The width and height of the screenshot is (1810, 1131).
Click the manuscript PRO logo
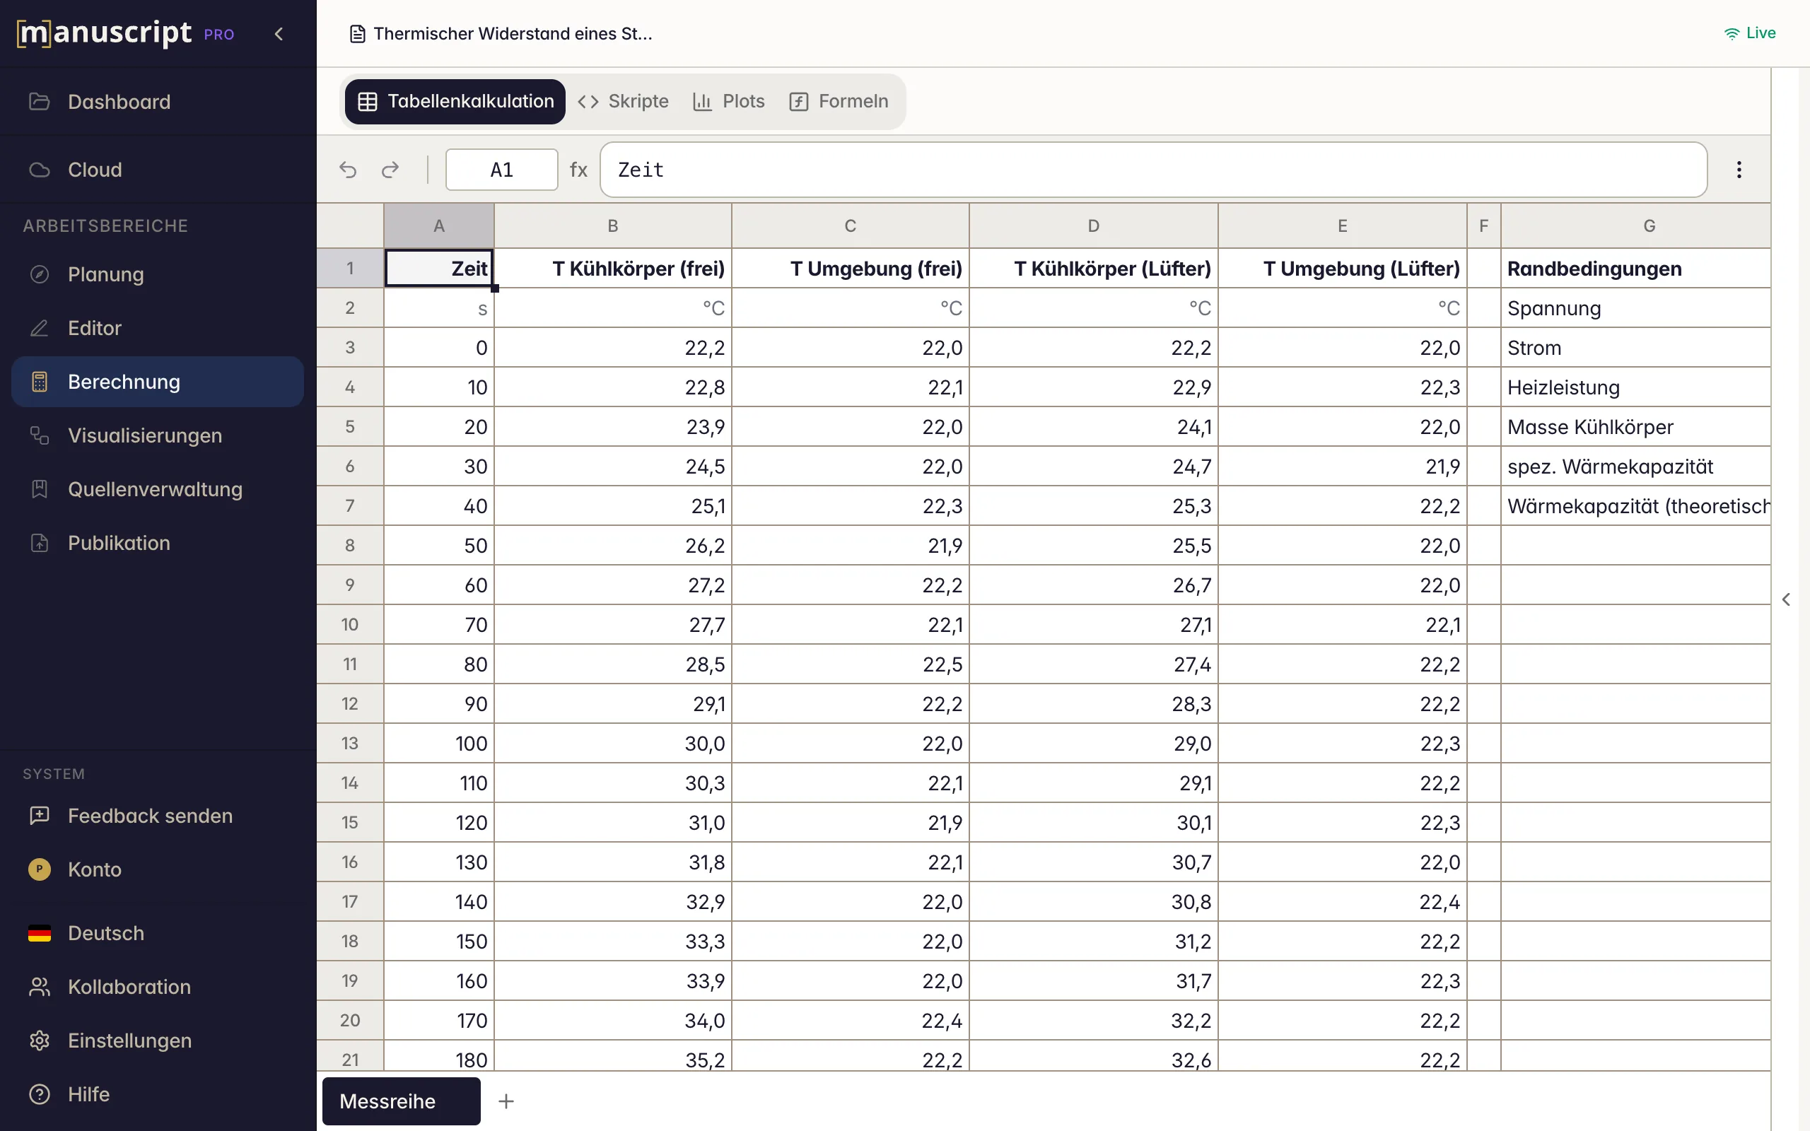tap(126, 33)
